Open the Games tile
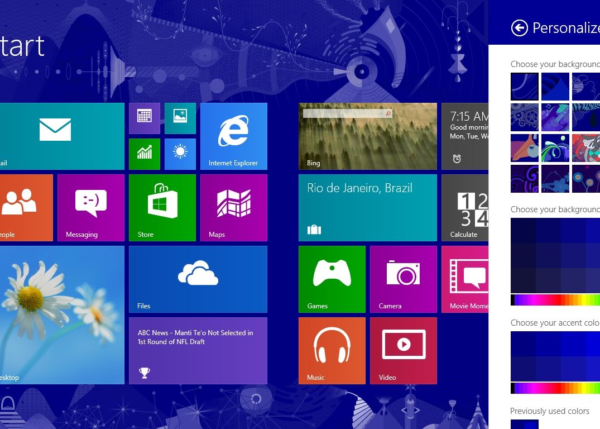The image size is (600, 429). point(332,279)
